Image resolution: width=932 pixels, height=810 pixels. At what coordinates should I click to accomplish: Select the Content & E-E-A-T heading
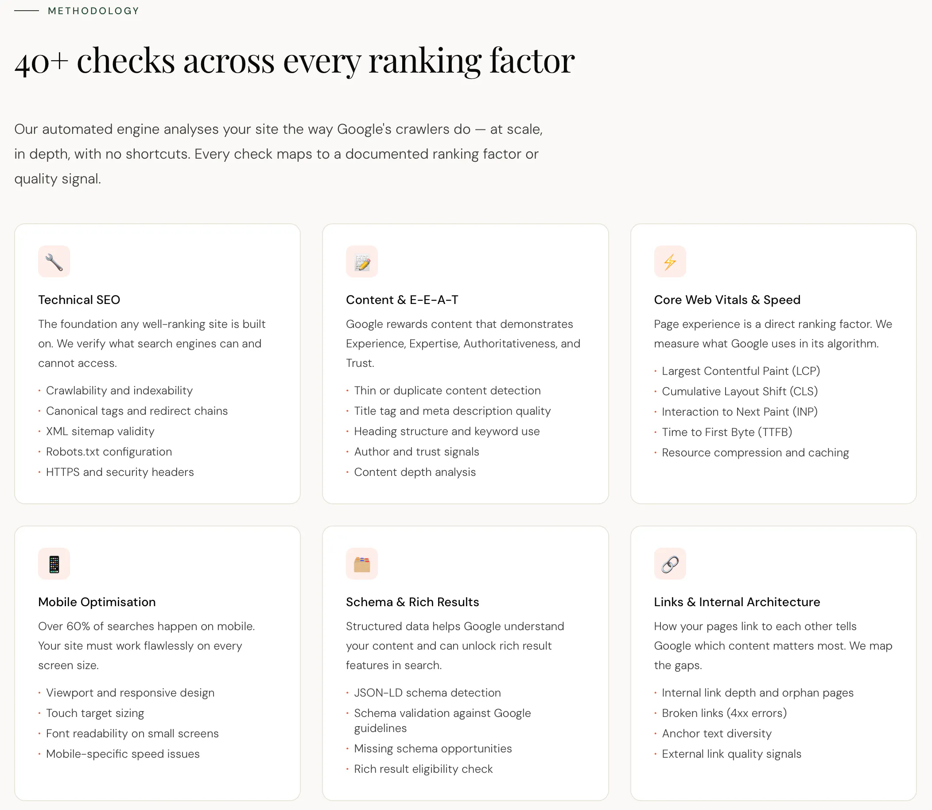(402, 300)
